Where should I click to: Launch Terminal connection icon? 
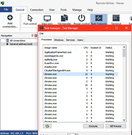tap(116, 18)
